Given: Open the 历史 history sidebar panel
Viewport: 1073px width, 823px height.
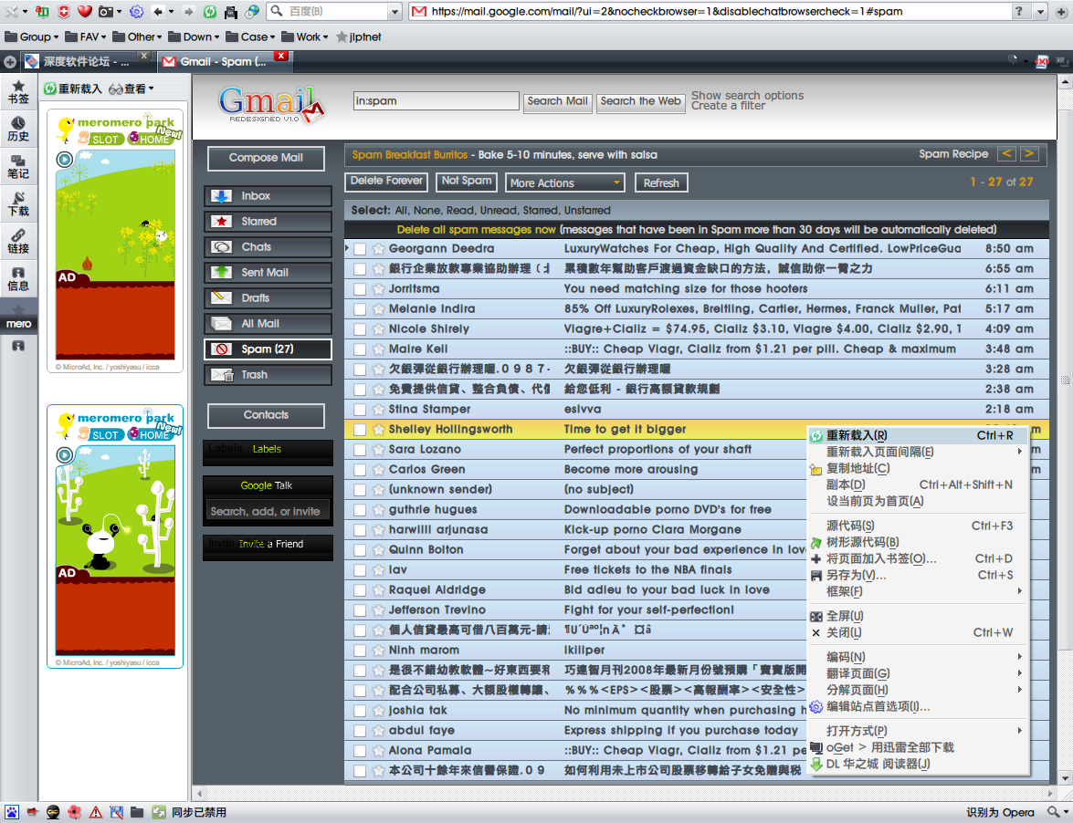Looking at the screenshot, I should (x=18, y=129).
